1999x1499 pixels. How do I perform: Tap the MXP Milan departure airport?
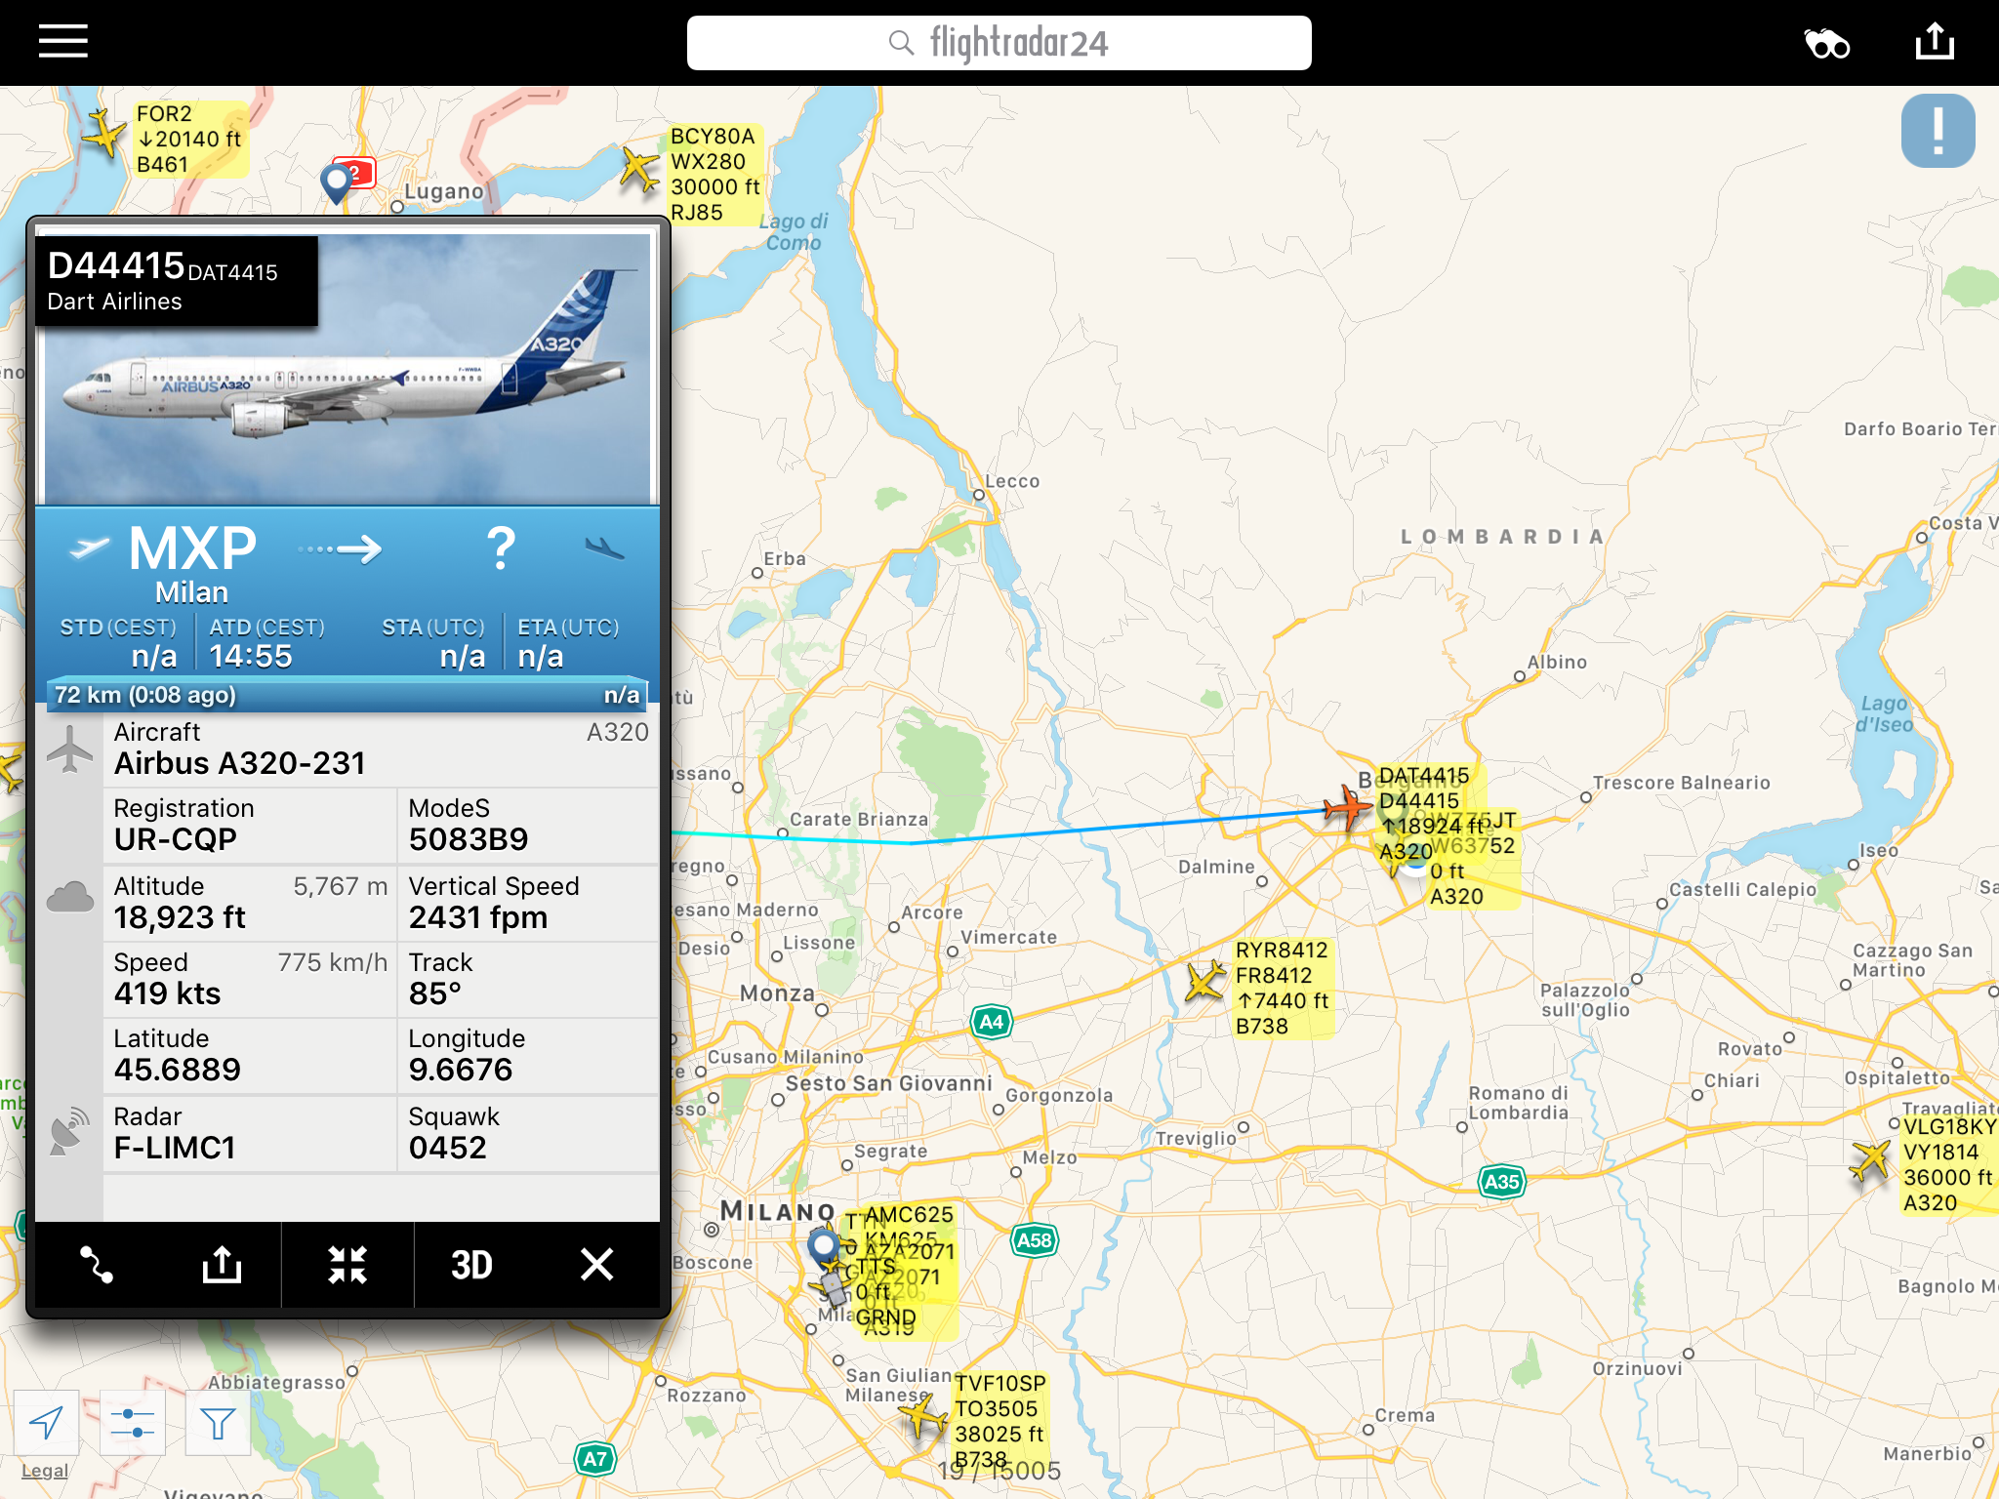point(192,562)
